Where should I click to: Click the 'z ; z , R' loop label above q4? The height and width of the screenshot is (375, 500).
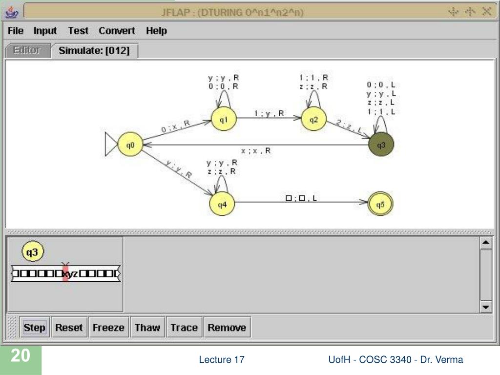tap(222, 171)
